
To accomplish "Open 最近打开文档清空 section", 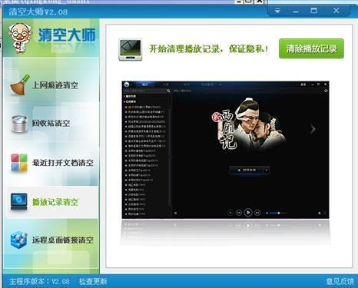I will coord(63,163).
